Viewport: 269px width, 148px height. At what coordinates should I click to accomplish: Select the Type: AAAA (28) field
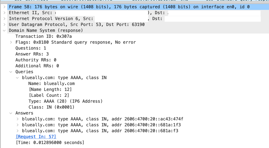click(65, 101)
